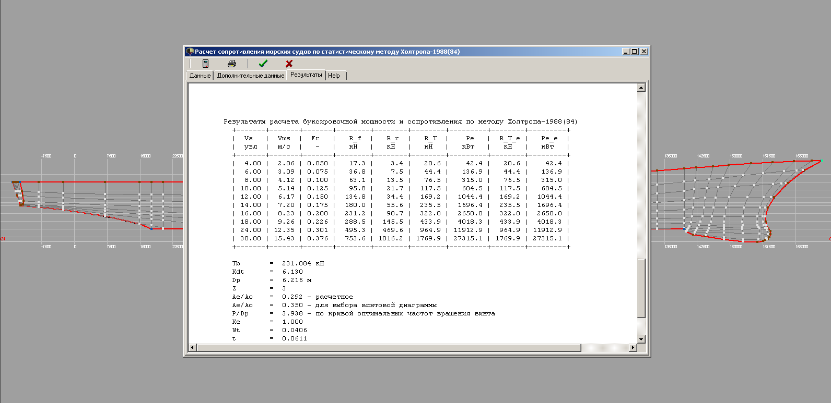Close the Holtrop resistance calculation window
Screen dimensions: 831x403
point(644,52)
